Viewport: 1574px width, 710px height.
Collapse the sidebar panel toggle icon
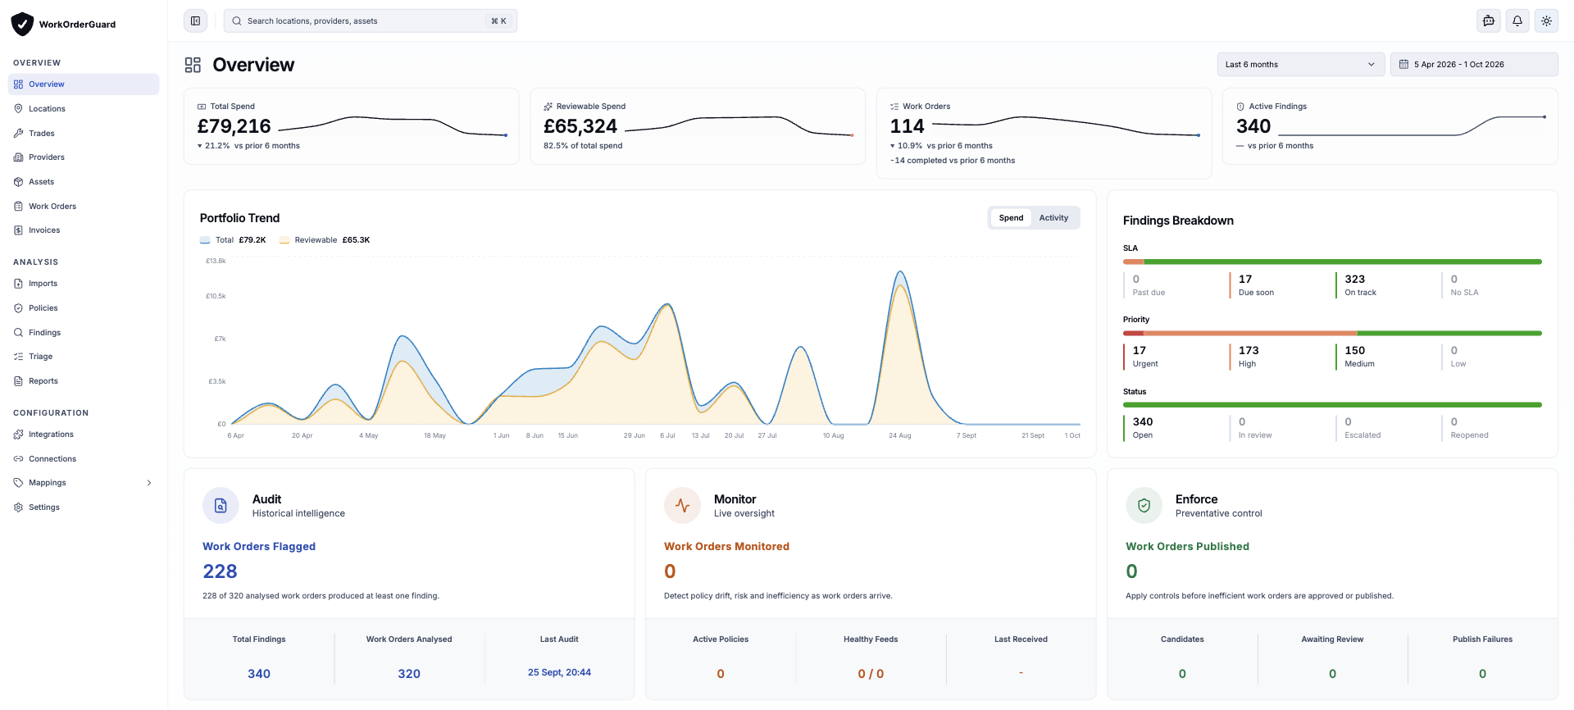click(x=195, y=21)
